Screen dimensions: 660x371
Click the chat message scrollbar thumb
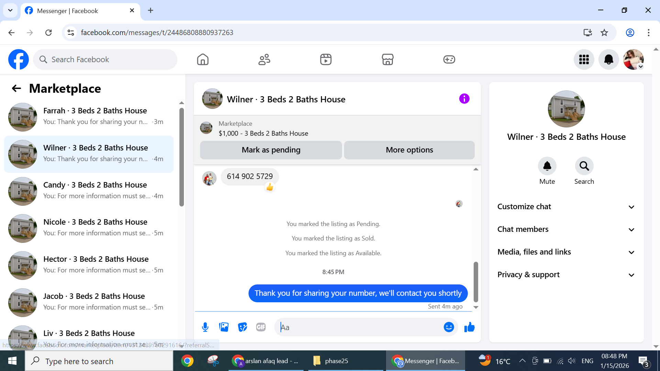pyautogui.click(x=476, y=282)
